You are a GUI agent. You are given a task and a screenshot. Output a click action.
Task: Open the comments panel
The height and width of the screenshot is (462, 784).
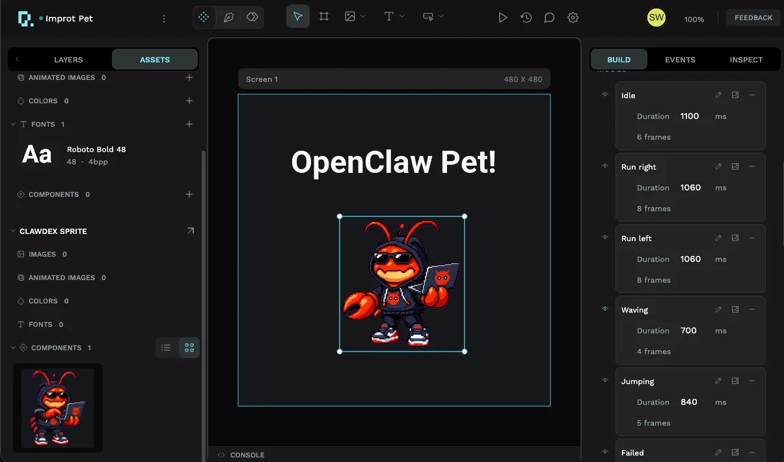tap(549, 18)
